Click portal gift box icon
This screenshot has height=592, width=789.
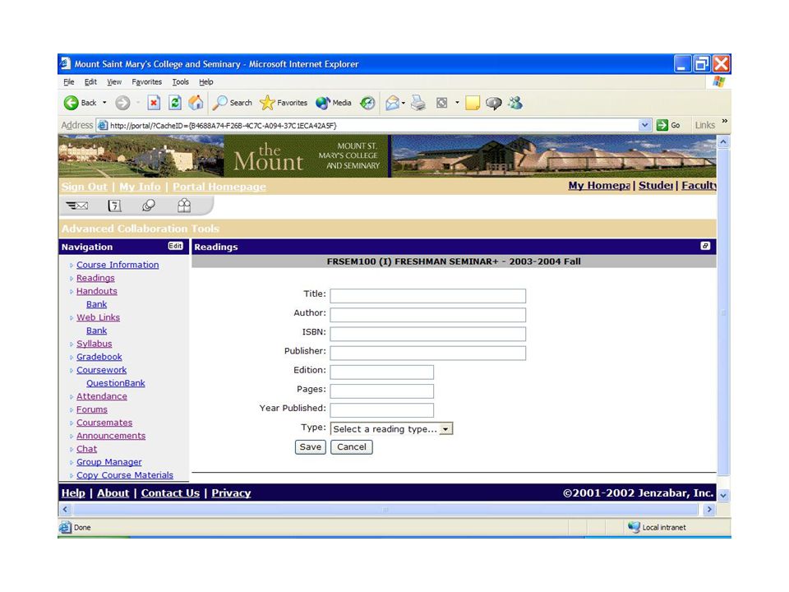click(184, 206)
